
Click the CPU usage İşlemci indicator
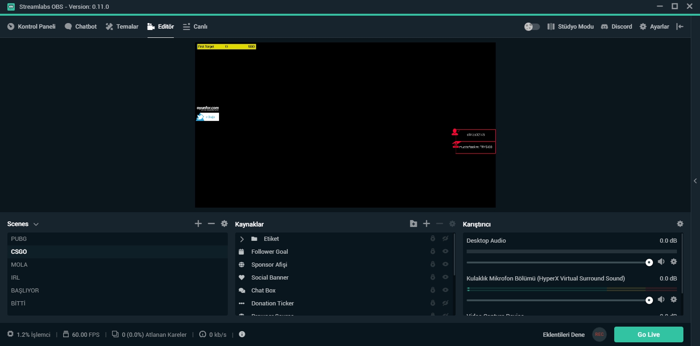pyautogui.click(x=29, y=334)
